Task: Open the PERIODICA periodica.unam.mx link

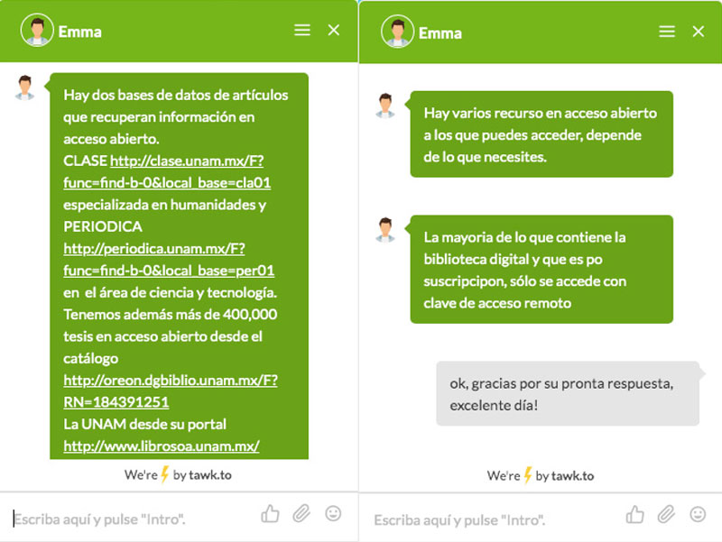Action: pyautogui.click(x=169, y=260)
